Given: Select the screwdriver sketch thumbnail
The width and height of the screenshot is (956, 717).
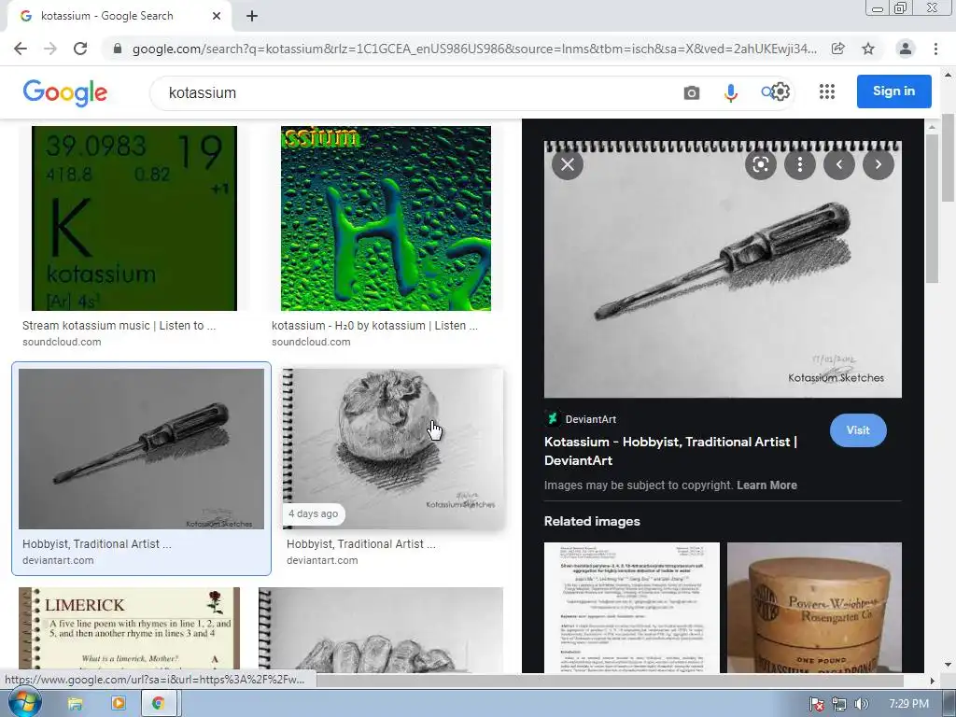Looking at the screenshot, I should [142, 449].
